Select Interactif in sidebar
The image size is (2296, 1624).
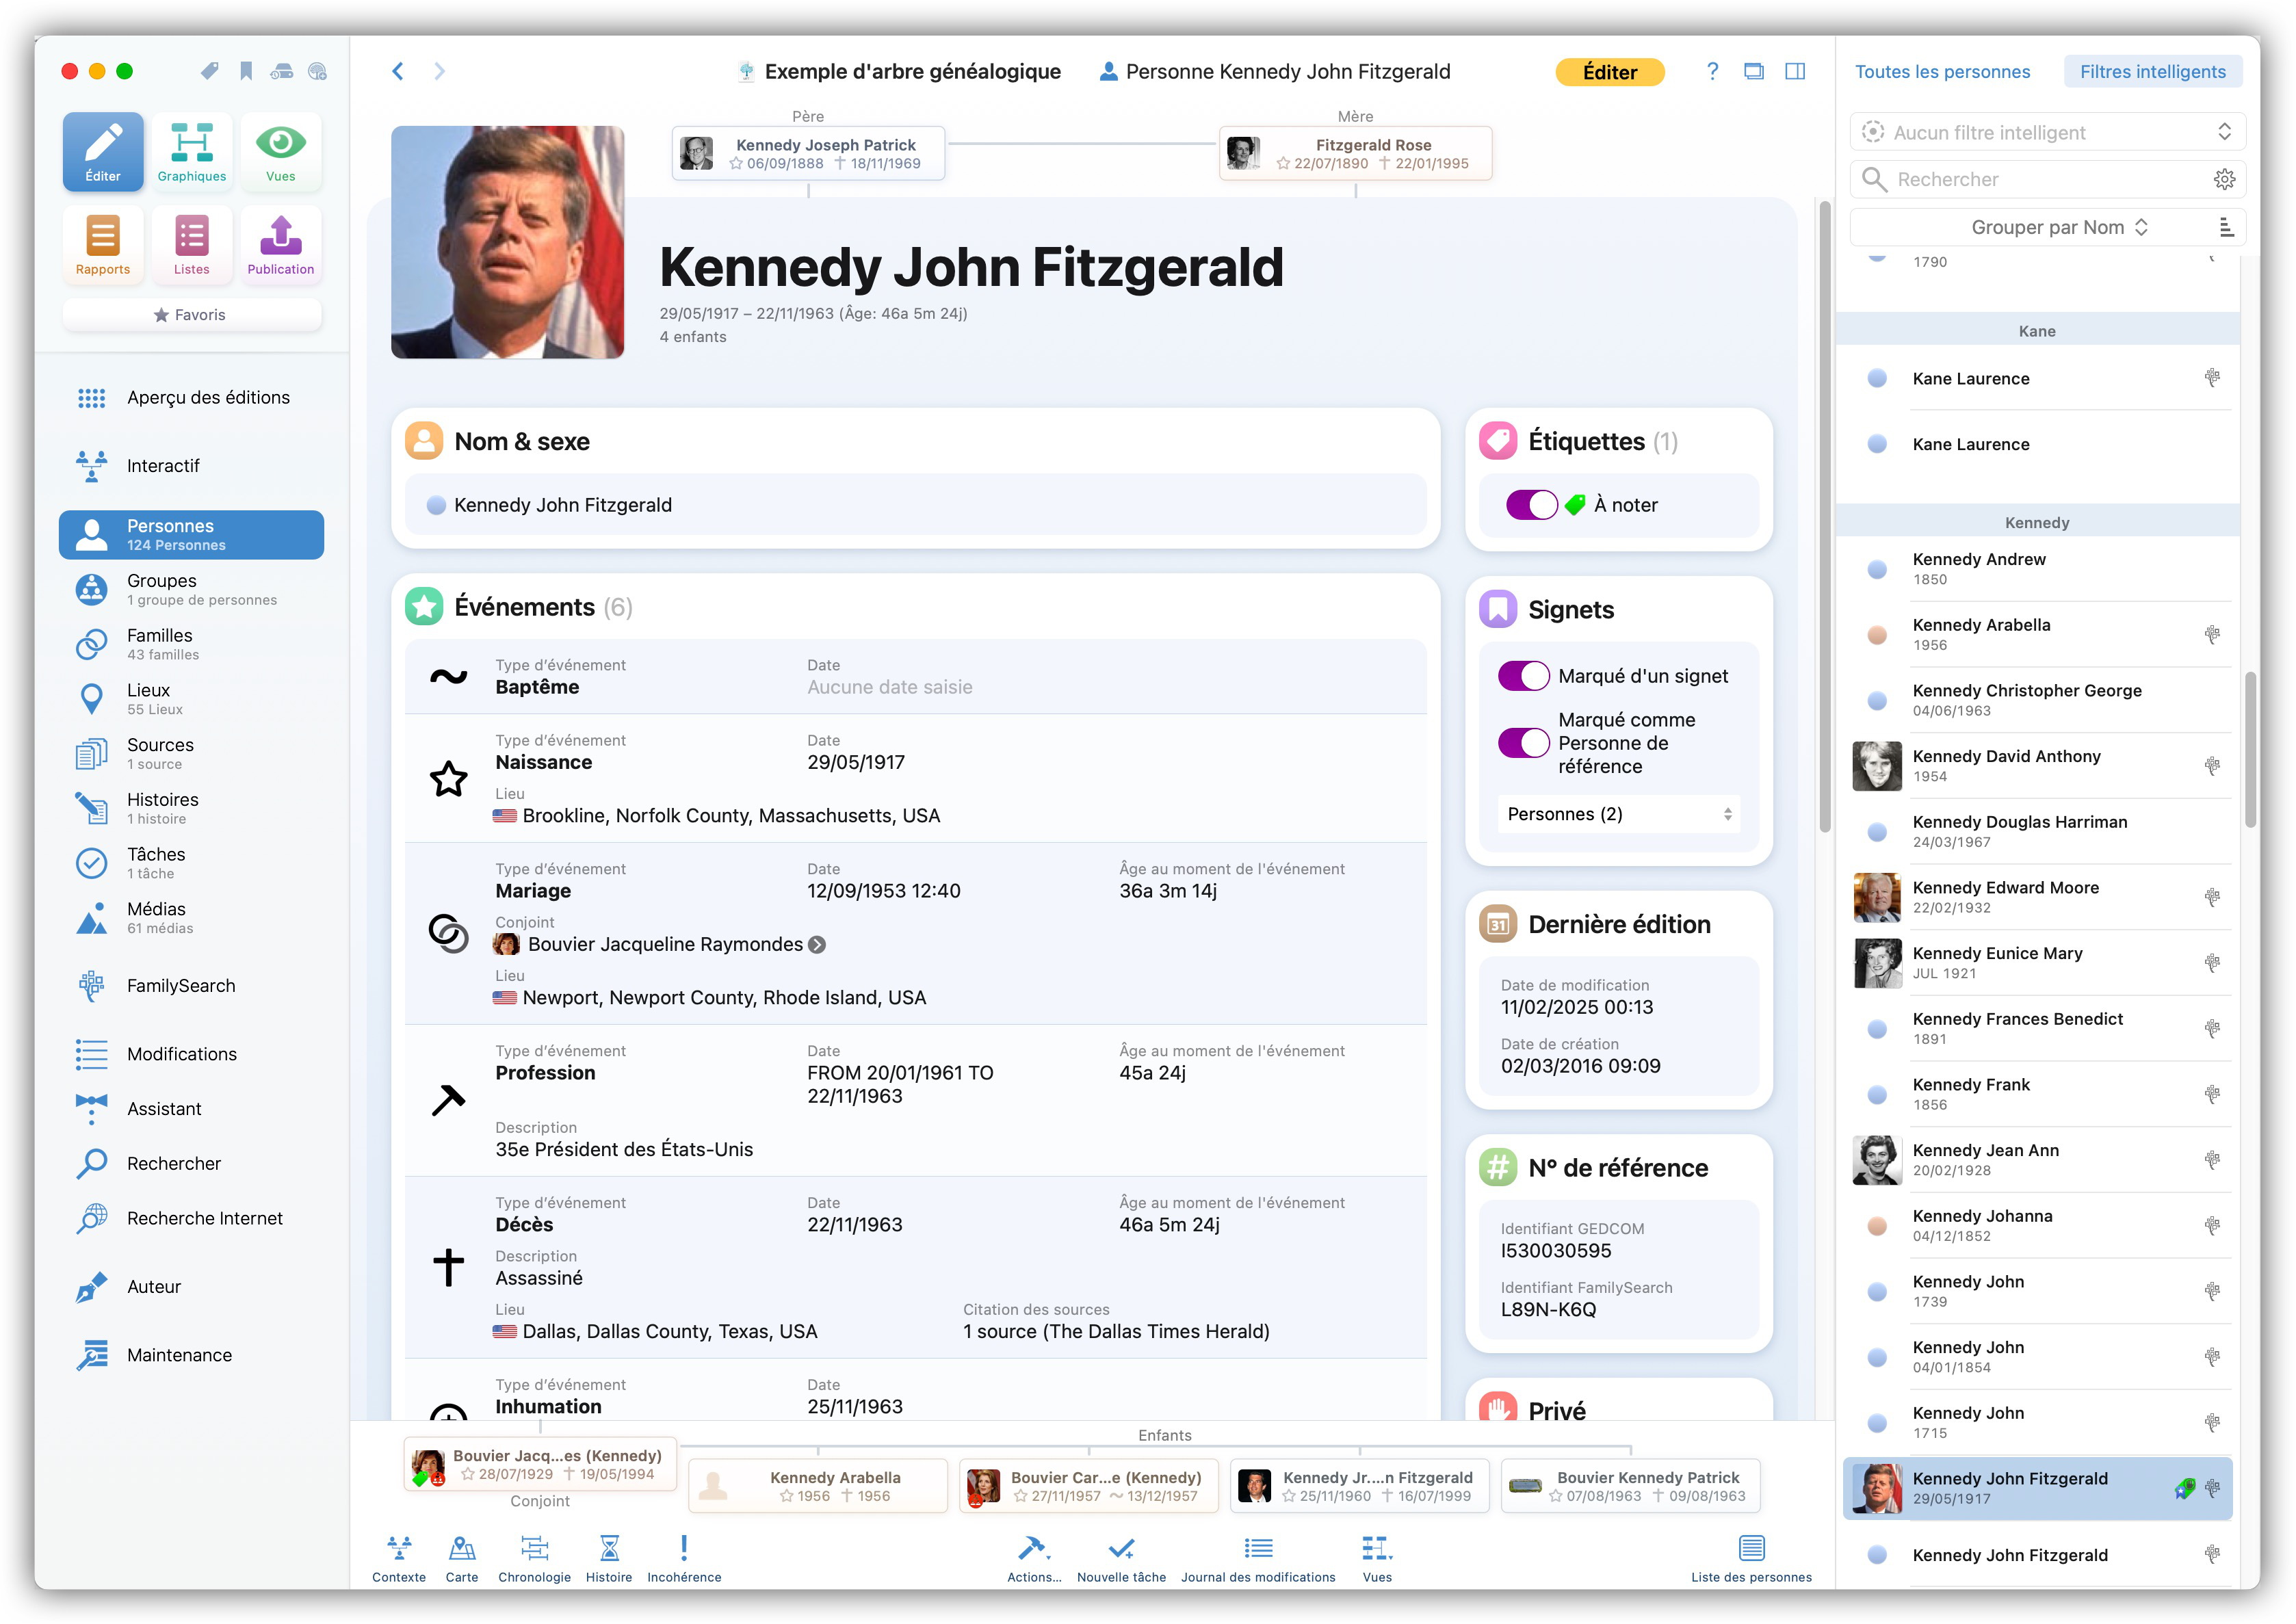pos(191,466)
